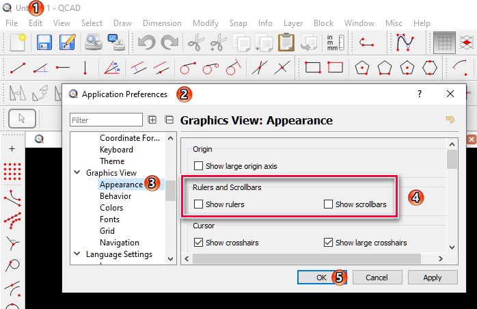This screenshot has height=309, width=477.
Task: Click the reset-to-defaults arrow in preferences
Action: pyautogui.click(x=450, y=120)
